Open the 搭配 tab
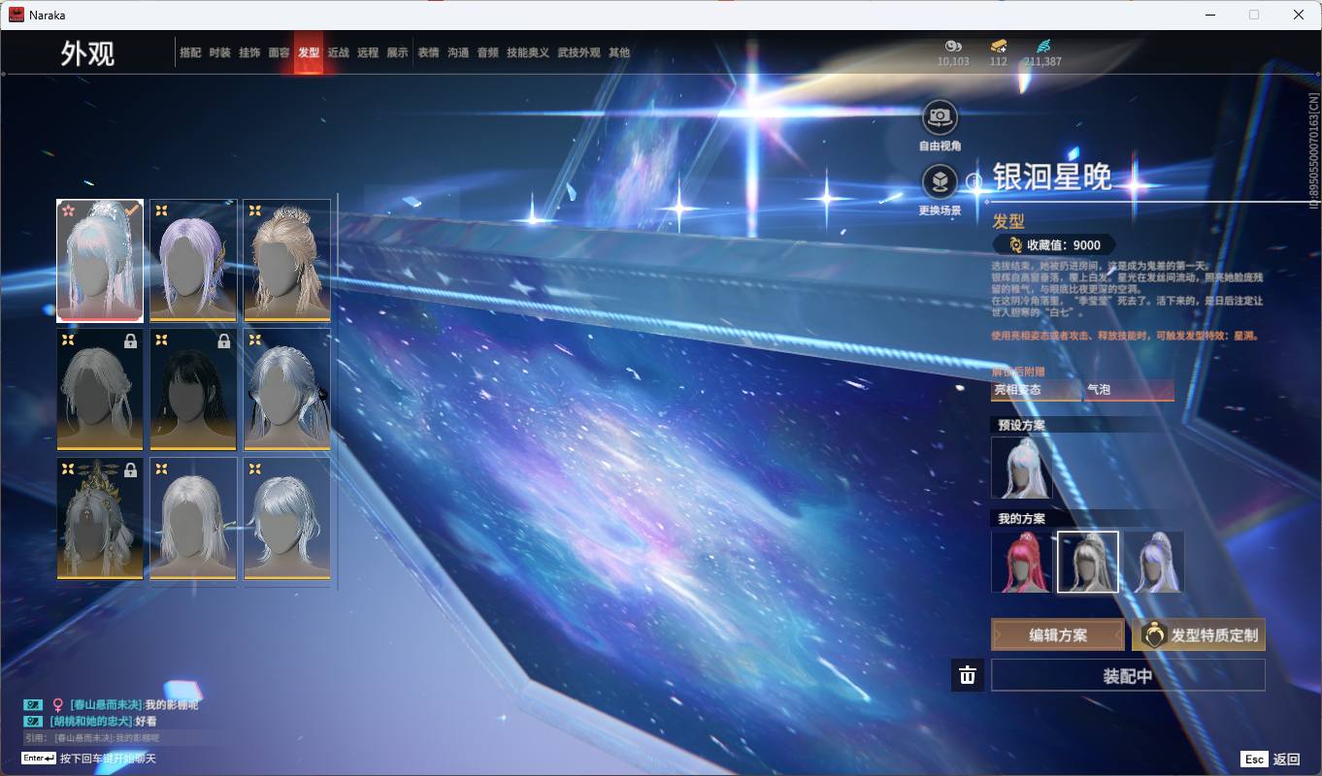 click(190, 52)
